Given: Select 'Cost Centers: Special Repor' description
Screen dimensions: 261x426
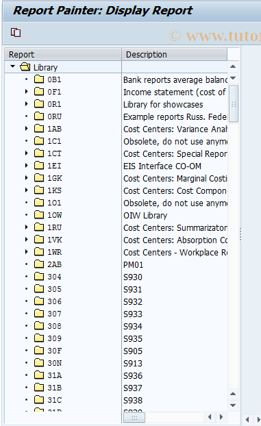Looking at the screenshot, I should pos(175,154).
